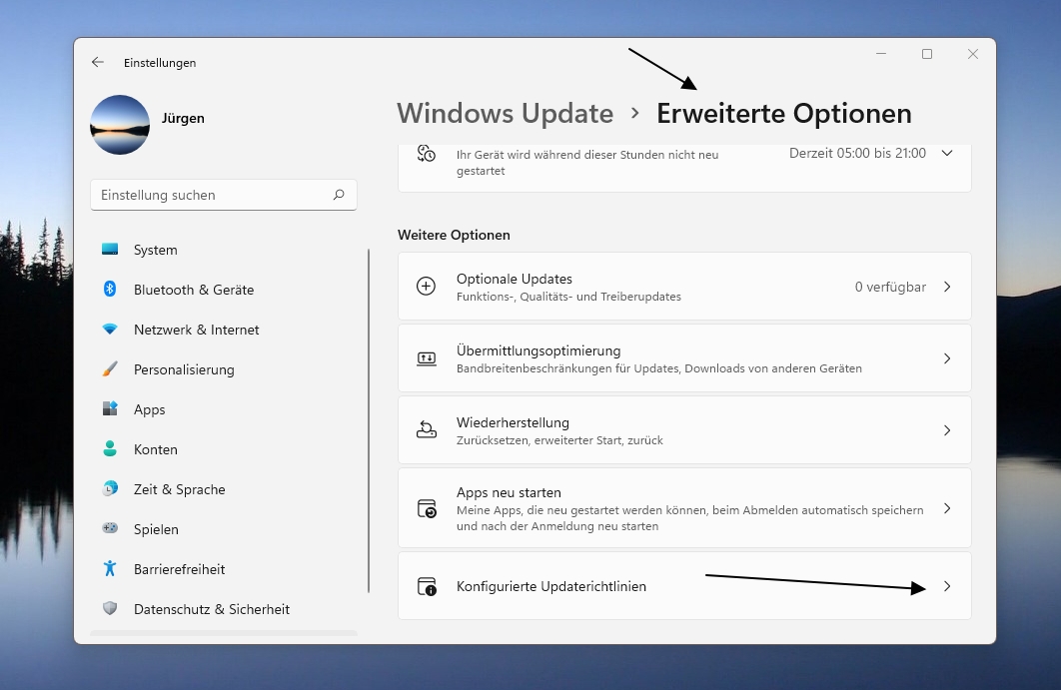This screenshot has width=1061, height=690.
Task: Click the back arrow in Einstellungen header
Action: tap(98, 62)
